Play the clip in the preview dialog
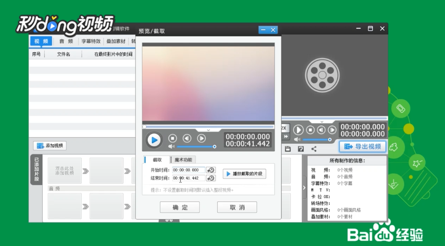This screenshot has height=246, width=445. [x=154, y=140]
